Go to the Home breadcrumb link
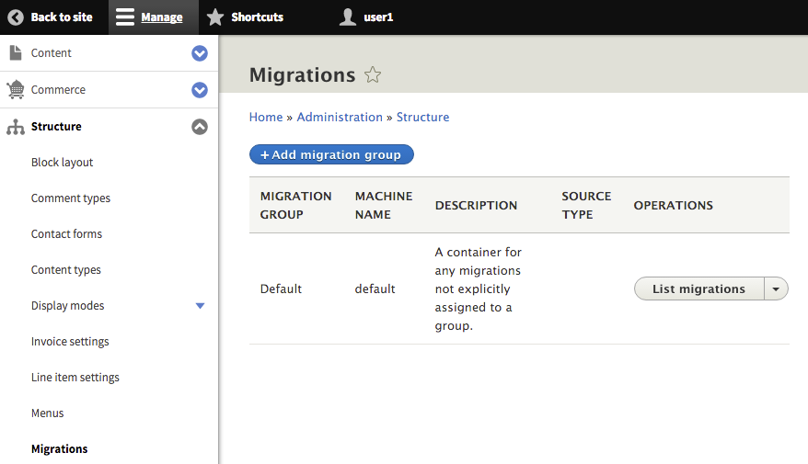 pyautogui.click(x=266, y=117)
